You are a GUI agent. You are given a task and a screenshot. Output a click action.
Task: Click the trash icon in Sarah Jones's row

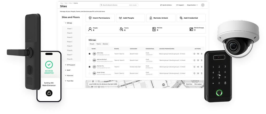point(202,73)
